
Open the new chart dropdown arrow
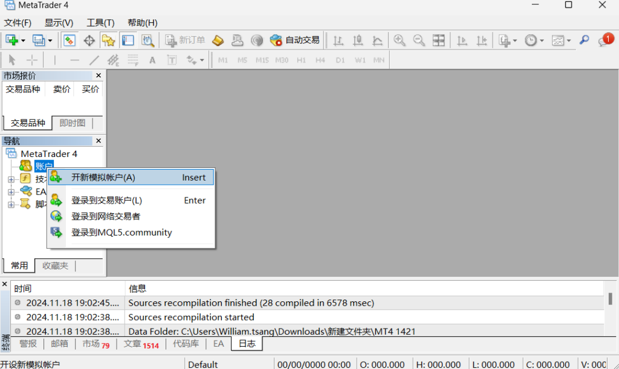23,41
